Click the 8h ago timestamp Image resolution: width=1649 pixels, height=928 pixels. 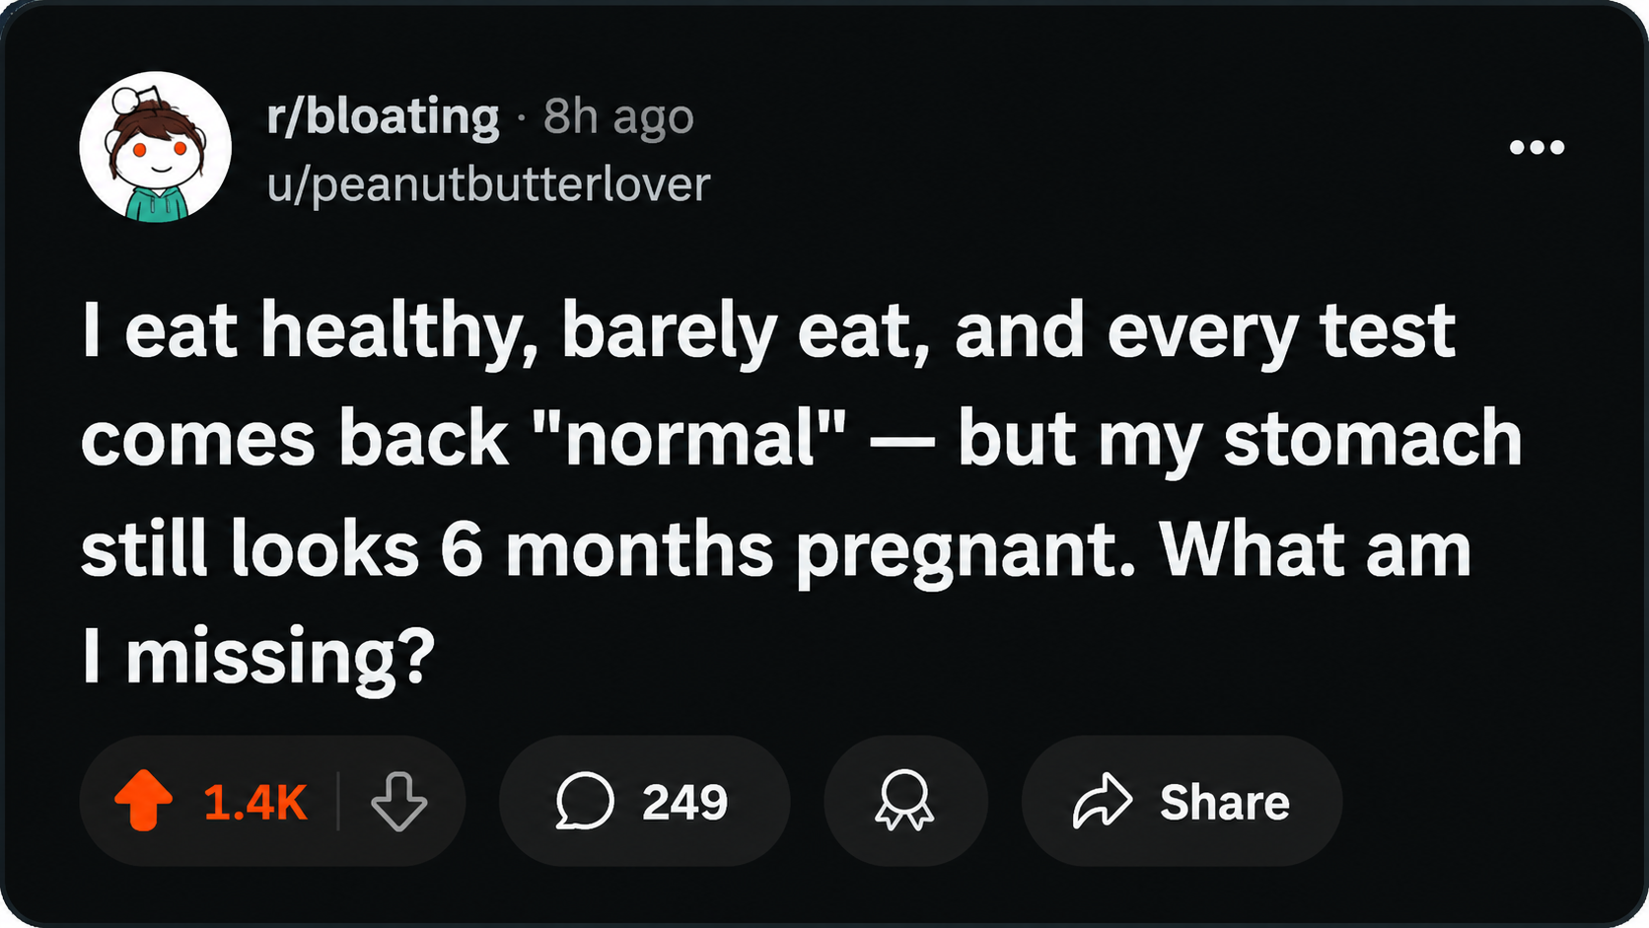click(x=618, y=117)
